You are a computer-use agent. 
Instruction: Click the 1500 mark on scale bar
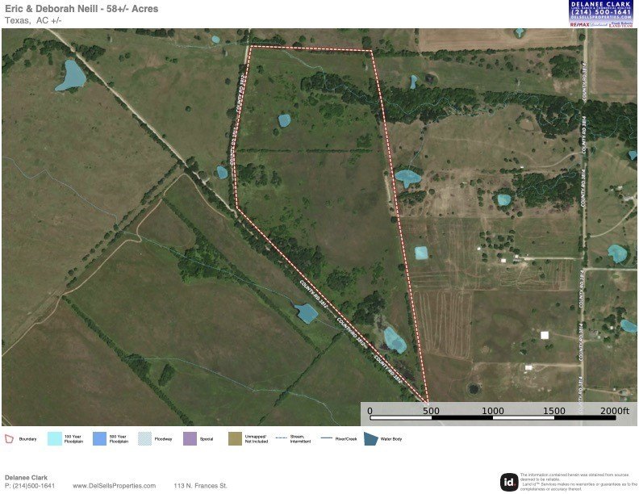coord(554,410)
